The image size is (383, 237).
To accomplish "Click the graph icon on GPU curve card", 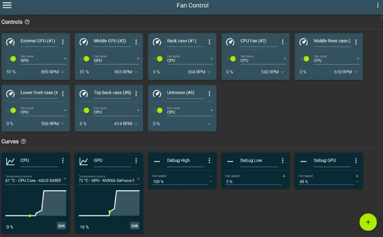I will (x=83, y=161).
